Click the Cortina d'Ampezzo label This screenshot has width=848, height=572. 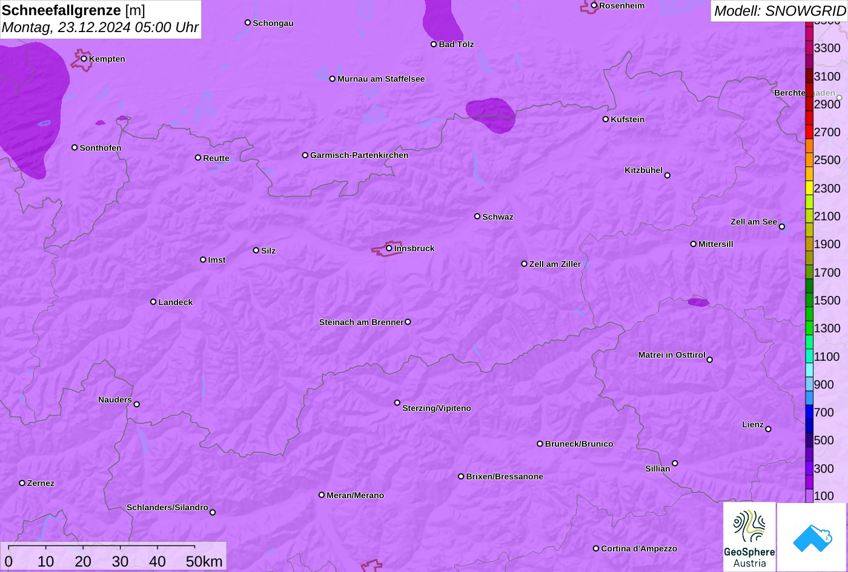click(x=639, y=548)
